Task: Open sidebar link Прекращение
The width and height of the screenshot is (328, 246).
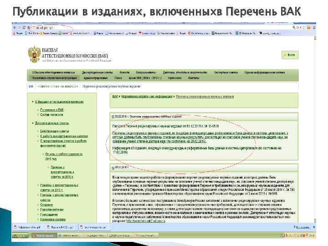Action: point(49,215)
